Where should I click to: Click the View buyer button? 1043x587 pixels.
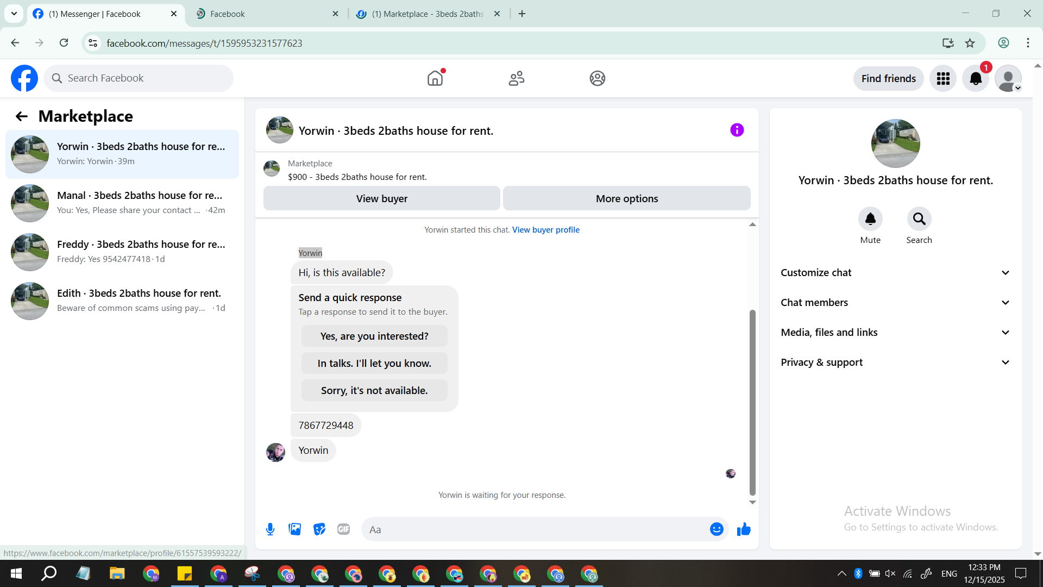381,198
